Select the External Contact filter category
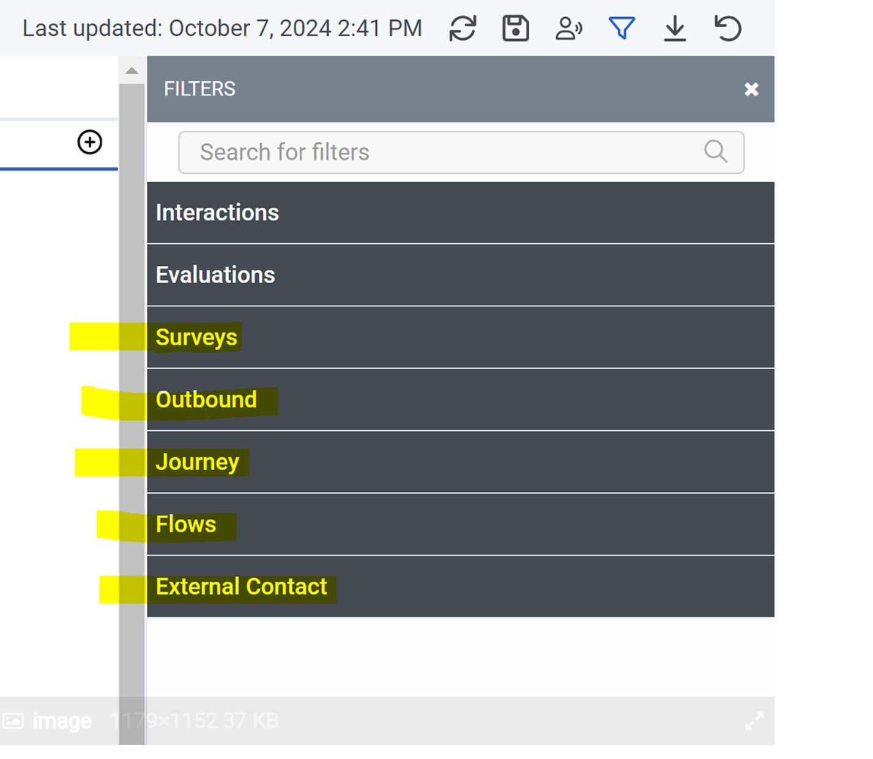This screenshot has width=873, height=759. click(x=460, y=587)
